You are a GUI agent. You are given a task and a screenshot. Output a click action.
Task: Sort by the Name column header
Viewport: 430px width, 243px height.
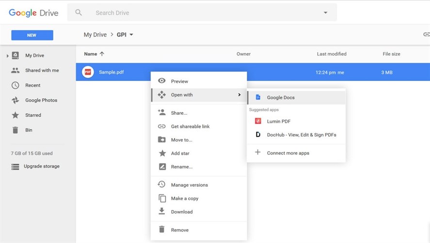[x=91, y=54]
